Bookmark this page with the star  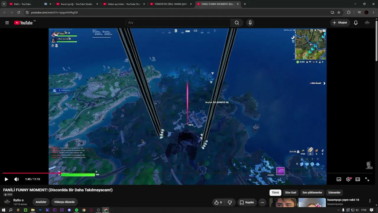click(339, 12)
